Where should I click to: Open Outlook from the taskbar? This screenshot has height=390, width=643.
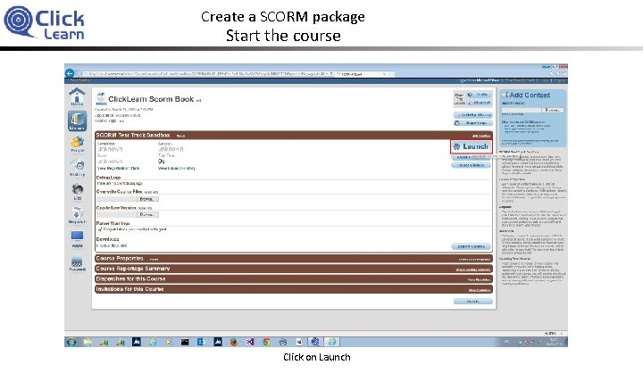tap(201, 342)
